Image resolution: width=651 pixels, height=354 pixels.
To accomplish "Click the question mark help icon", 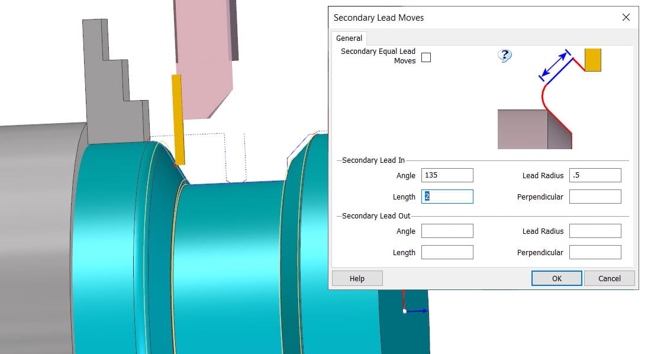I will tap(504, 56).
